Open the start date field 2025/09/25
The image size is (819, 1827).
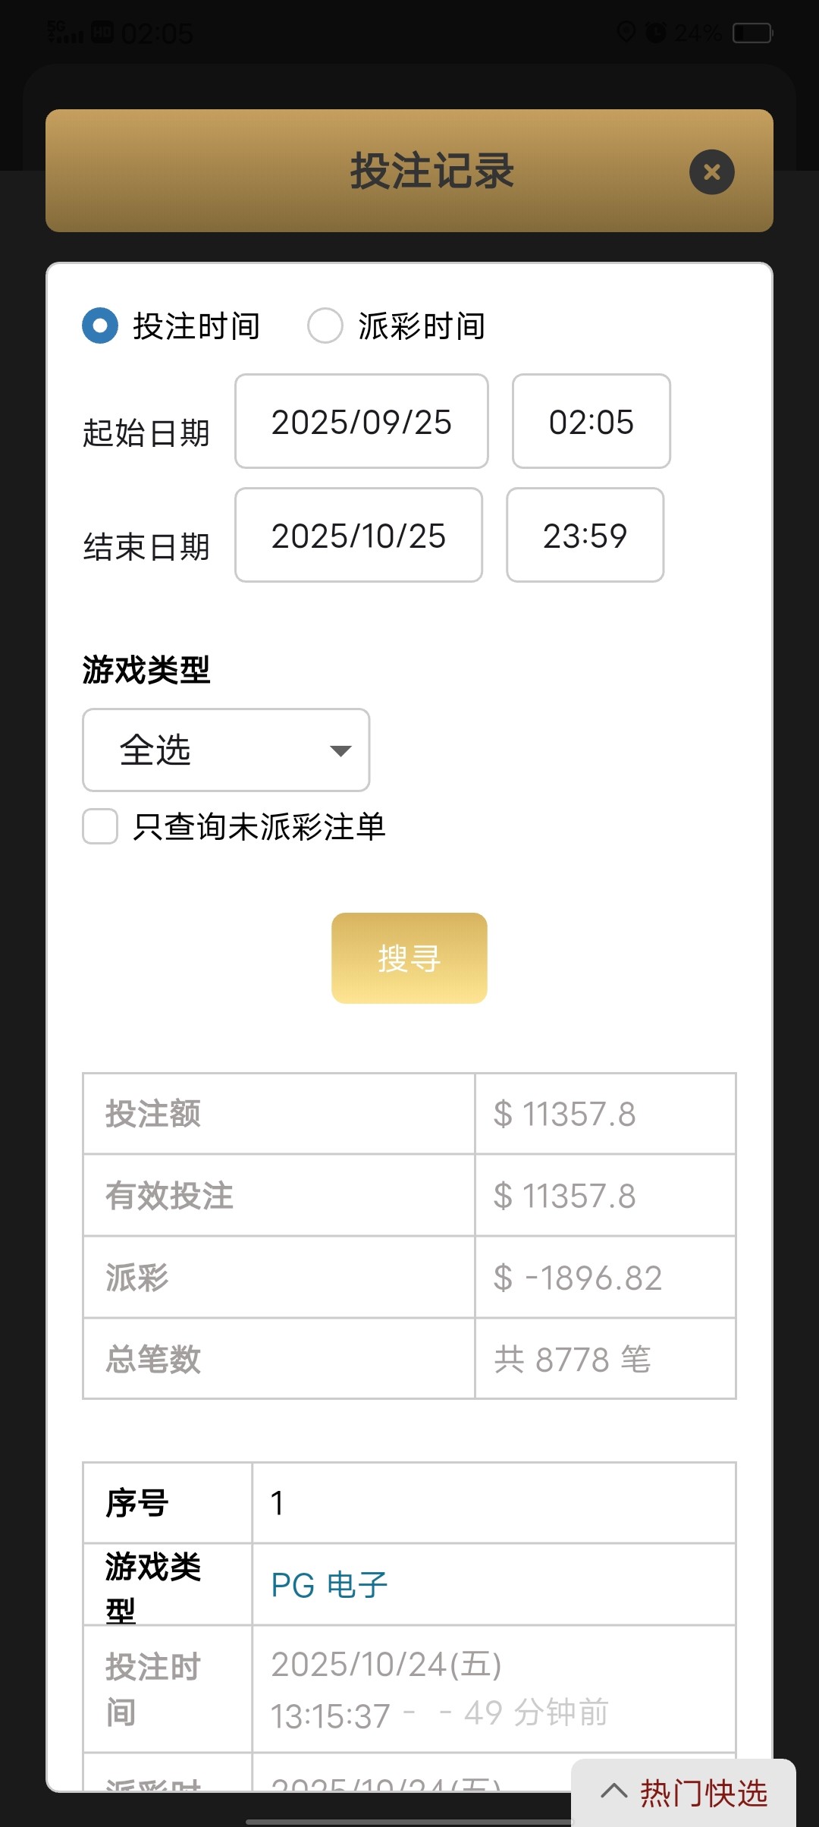click(x=361, y=422)
